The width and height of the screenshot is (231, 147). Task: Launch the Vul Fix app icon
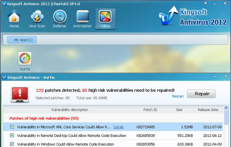point(25,58)
